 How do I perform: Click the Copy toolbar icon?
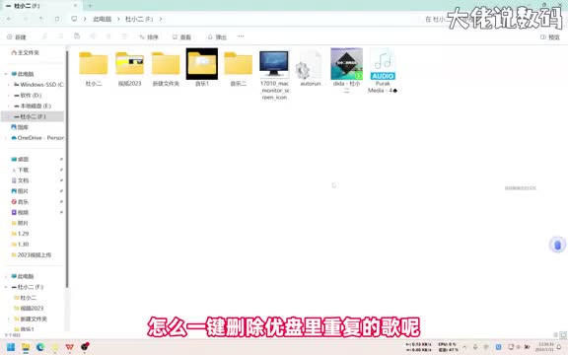[x=61, y=36]
